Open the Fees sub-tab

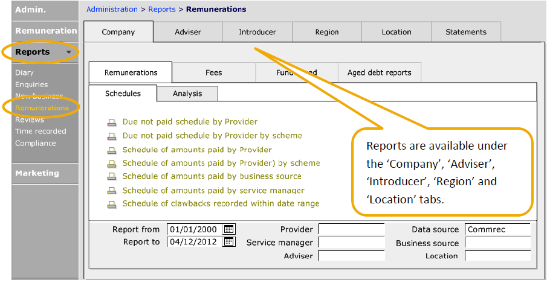point(213,72)
